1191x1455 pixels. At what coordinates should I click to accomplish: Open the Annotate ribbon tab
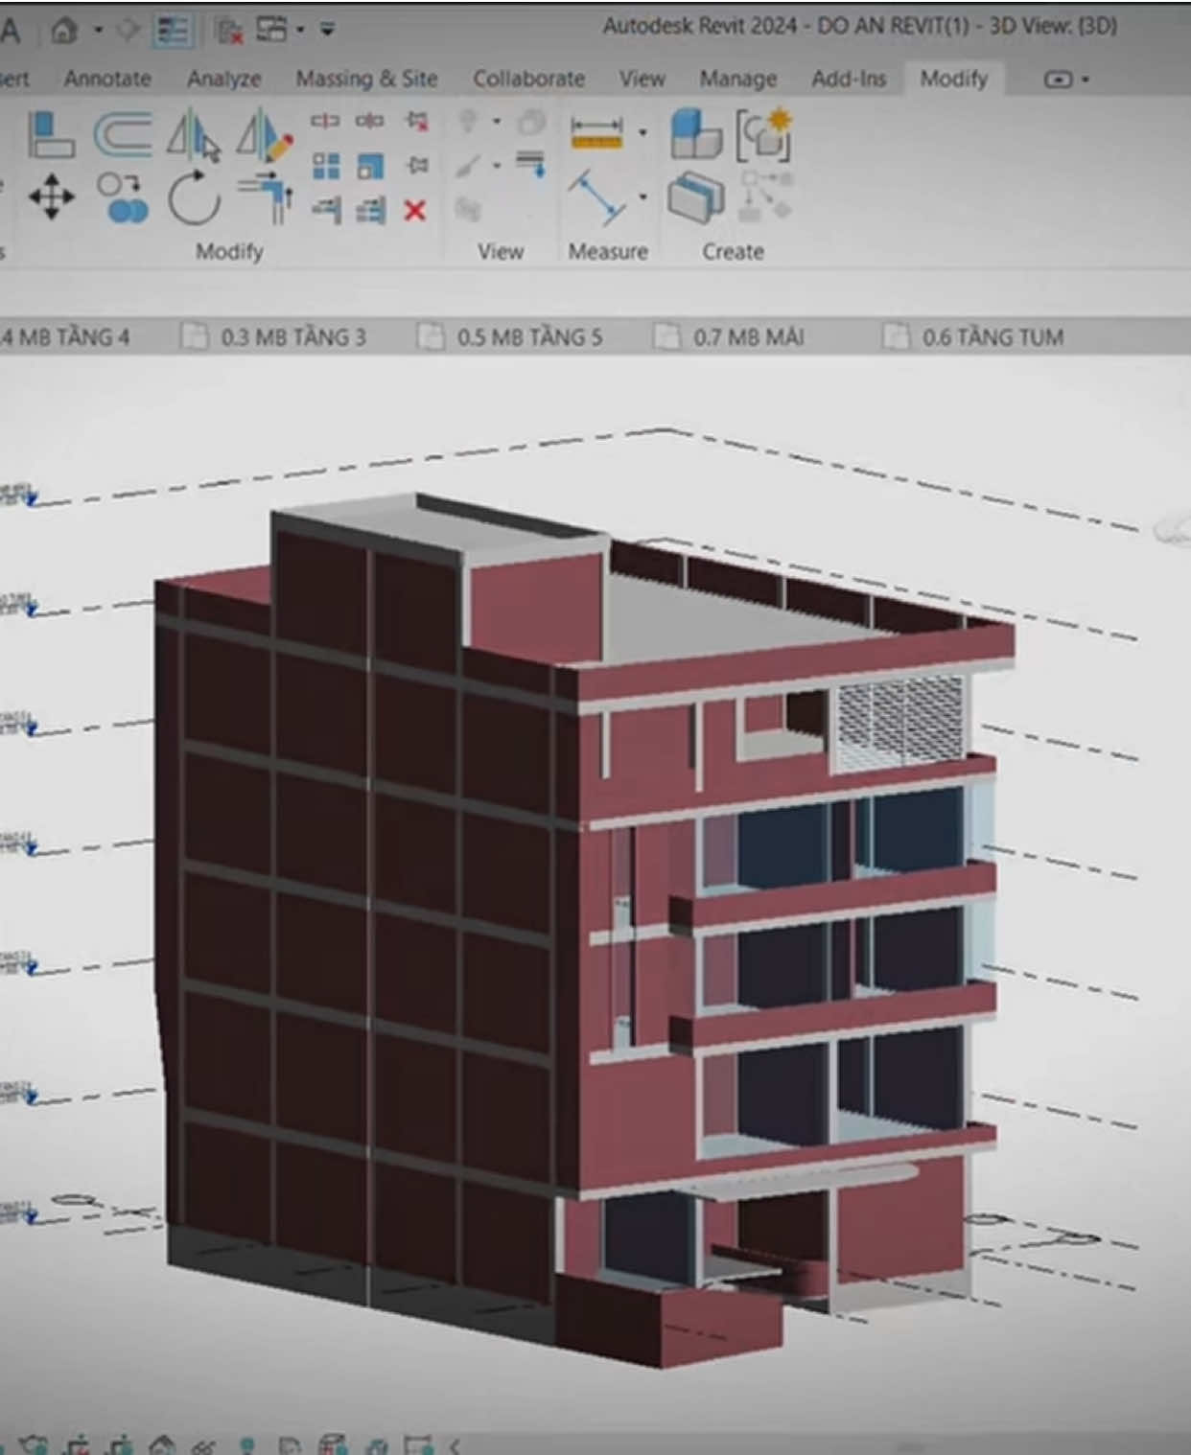click(x=107, y=79)
